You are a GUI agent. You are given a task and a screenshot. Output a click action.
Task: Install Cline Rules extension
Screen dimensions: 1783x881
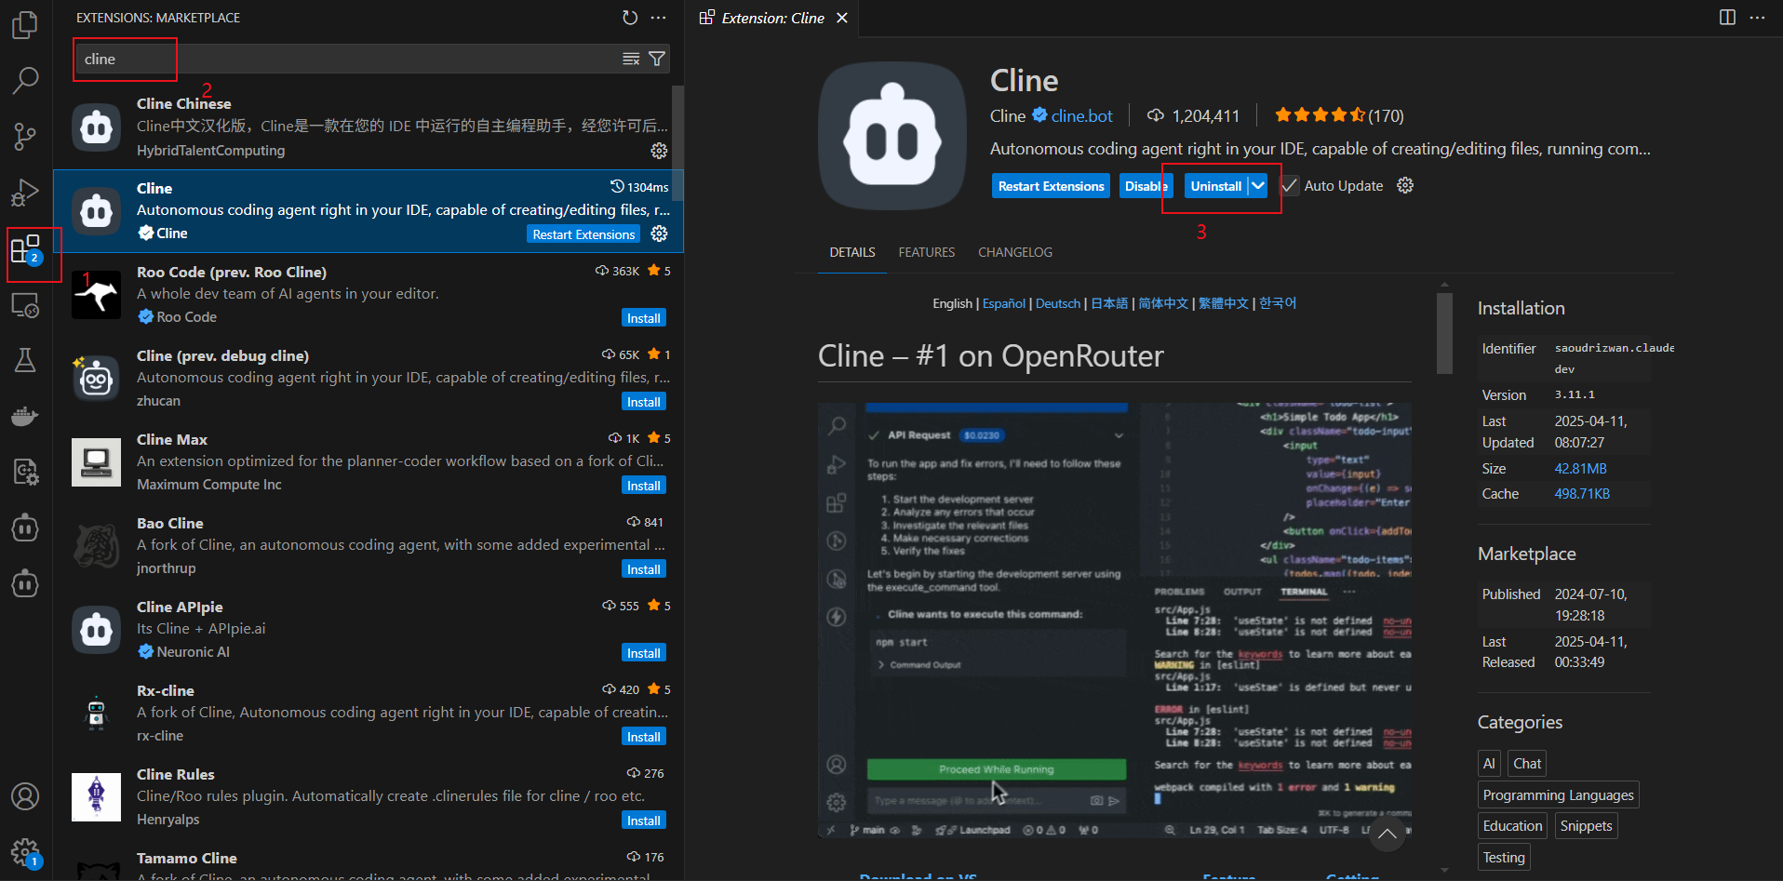(643, 821)
